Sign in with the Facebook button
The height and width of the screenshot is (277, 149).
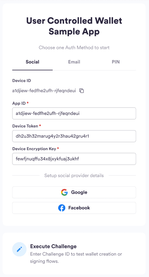click(74, 208)
